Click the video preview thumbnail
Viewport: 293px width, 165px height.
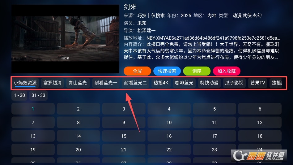(x=65, y=39)
